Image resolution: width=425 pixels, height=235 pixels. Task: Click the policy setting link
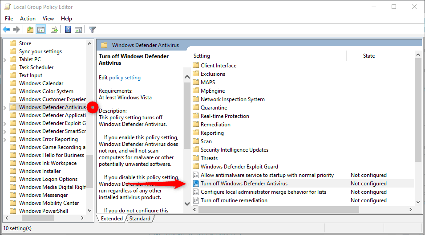click(125, 78)
